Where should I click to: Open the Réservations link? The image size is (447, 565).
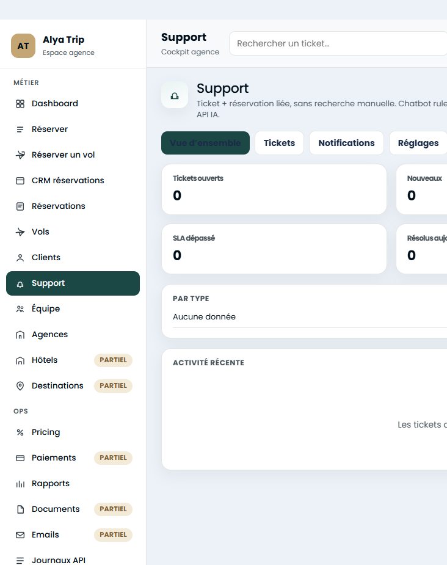73,206
